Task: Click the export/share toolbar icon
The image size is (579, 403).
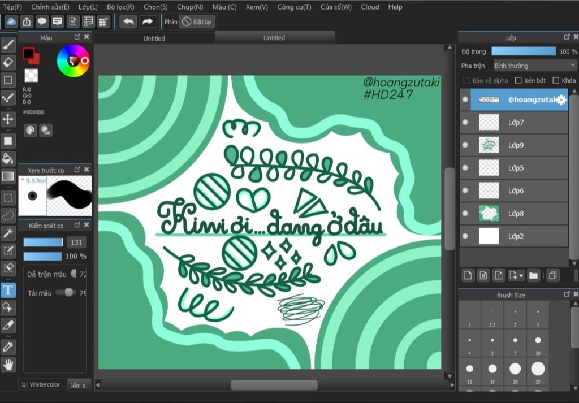Action: [27, 22]
